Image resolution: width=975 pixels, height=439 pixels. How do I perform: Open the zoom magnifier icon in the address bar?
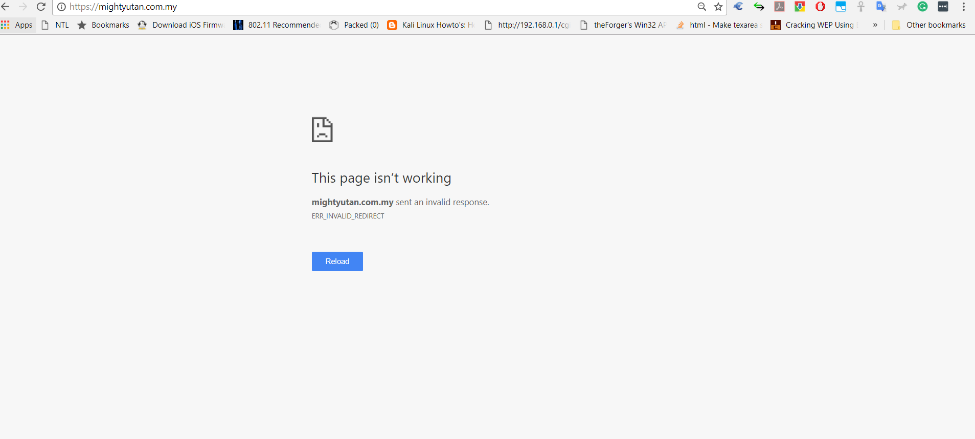click(x=702, y=7)
